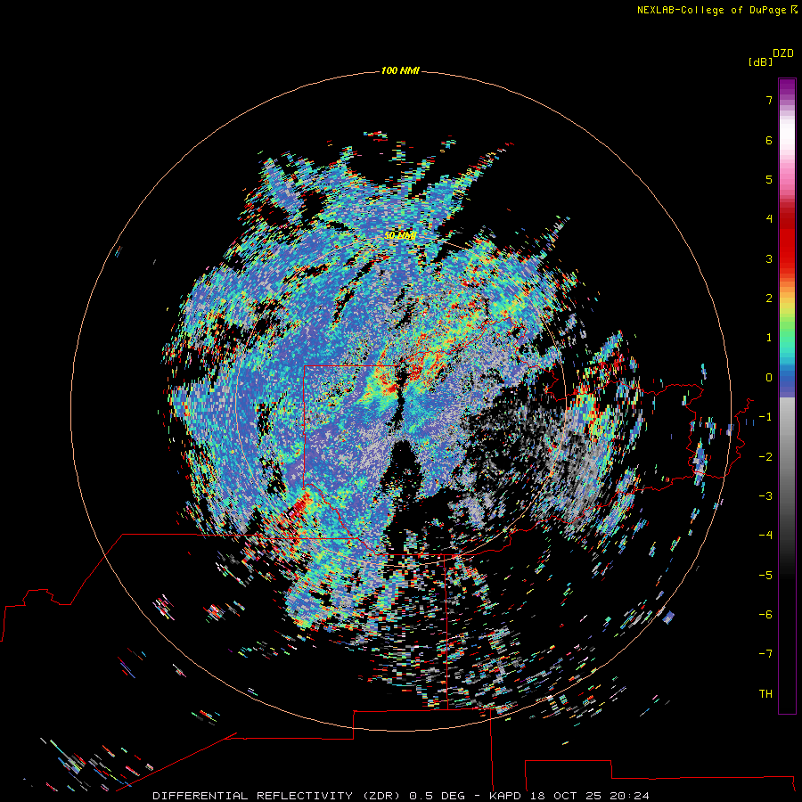
Task: Click the -2 value on color scale
Action: (x=765, y=457)
